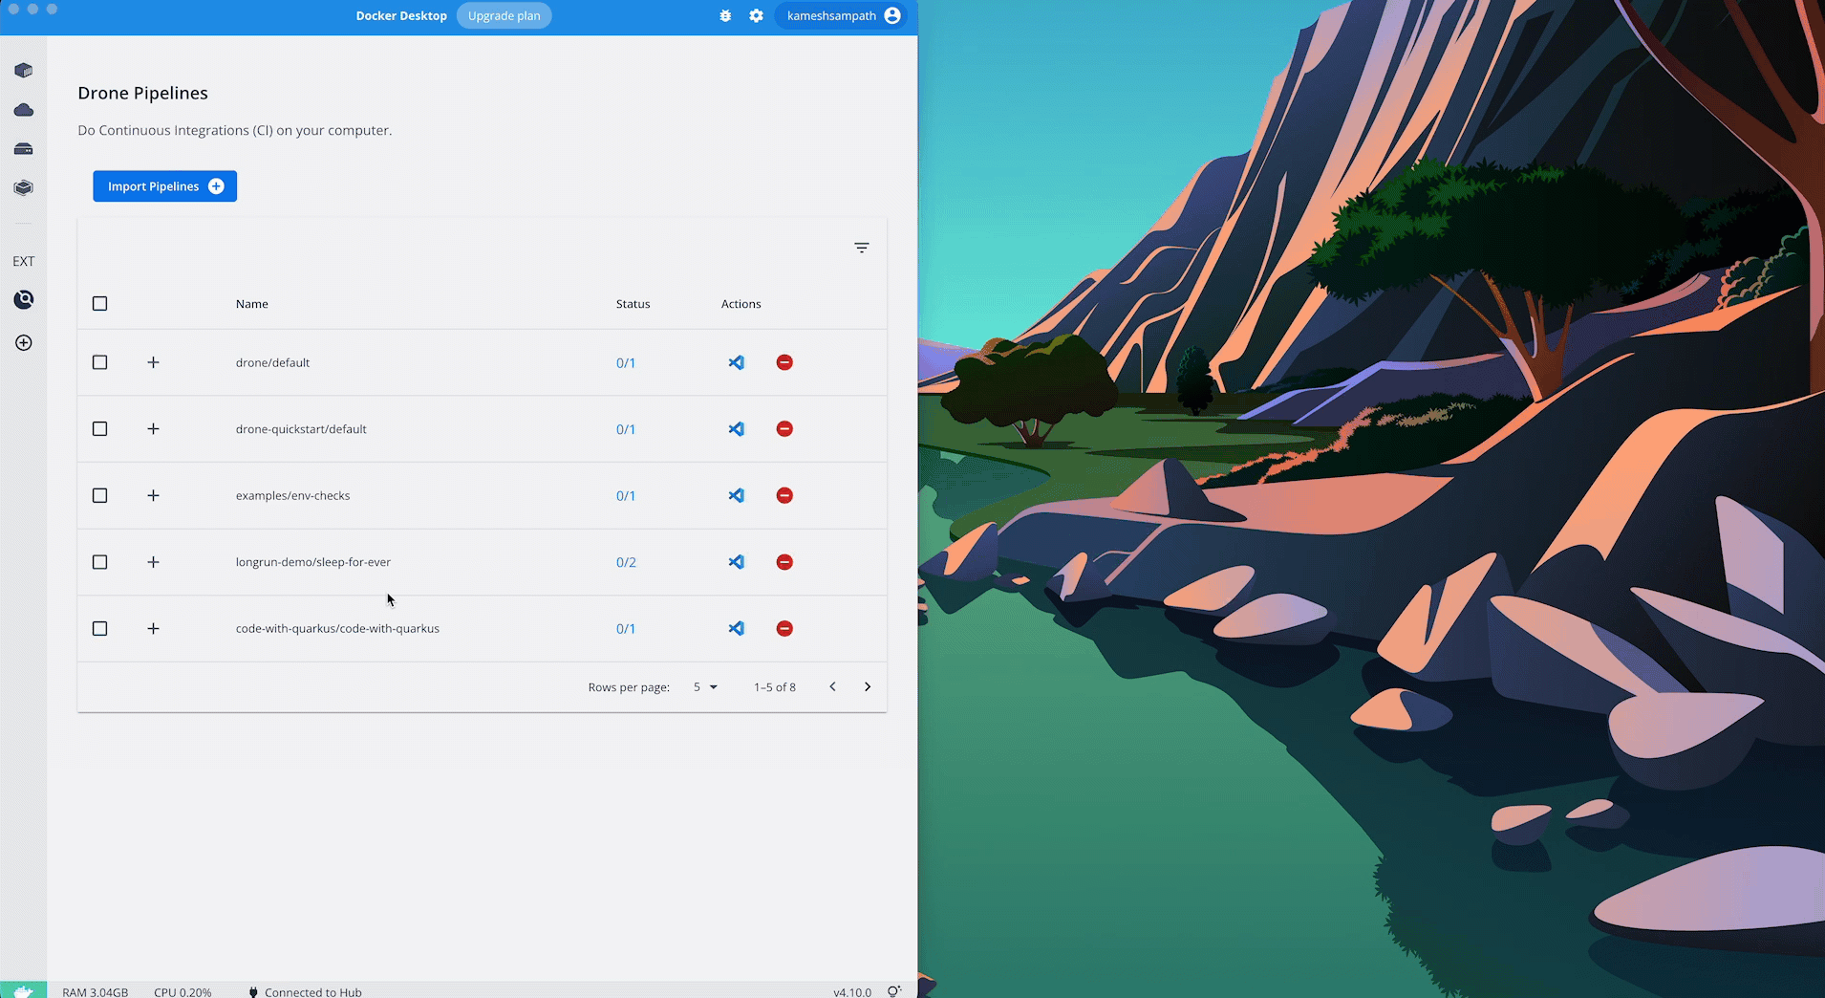Check the code-with-quarkus row checkbox

click(99, 628)
